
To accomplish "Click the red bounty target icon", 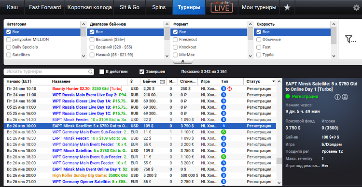I will point(229,88).
